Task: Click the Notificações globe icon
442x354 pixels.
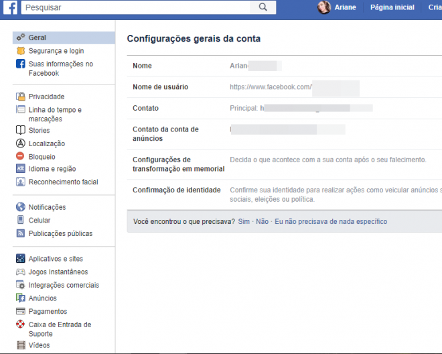Action: pos(21,207)
